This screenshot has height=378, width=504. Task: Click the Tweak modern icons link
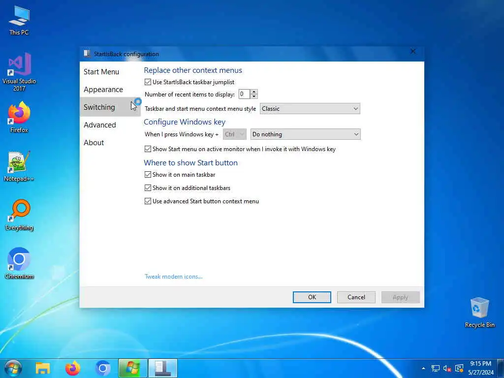click(x=174, y=277)
